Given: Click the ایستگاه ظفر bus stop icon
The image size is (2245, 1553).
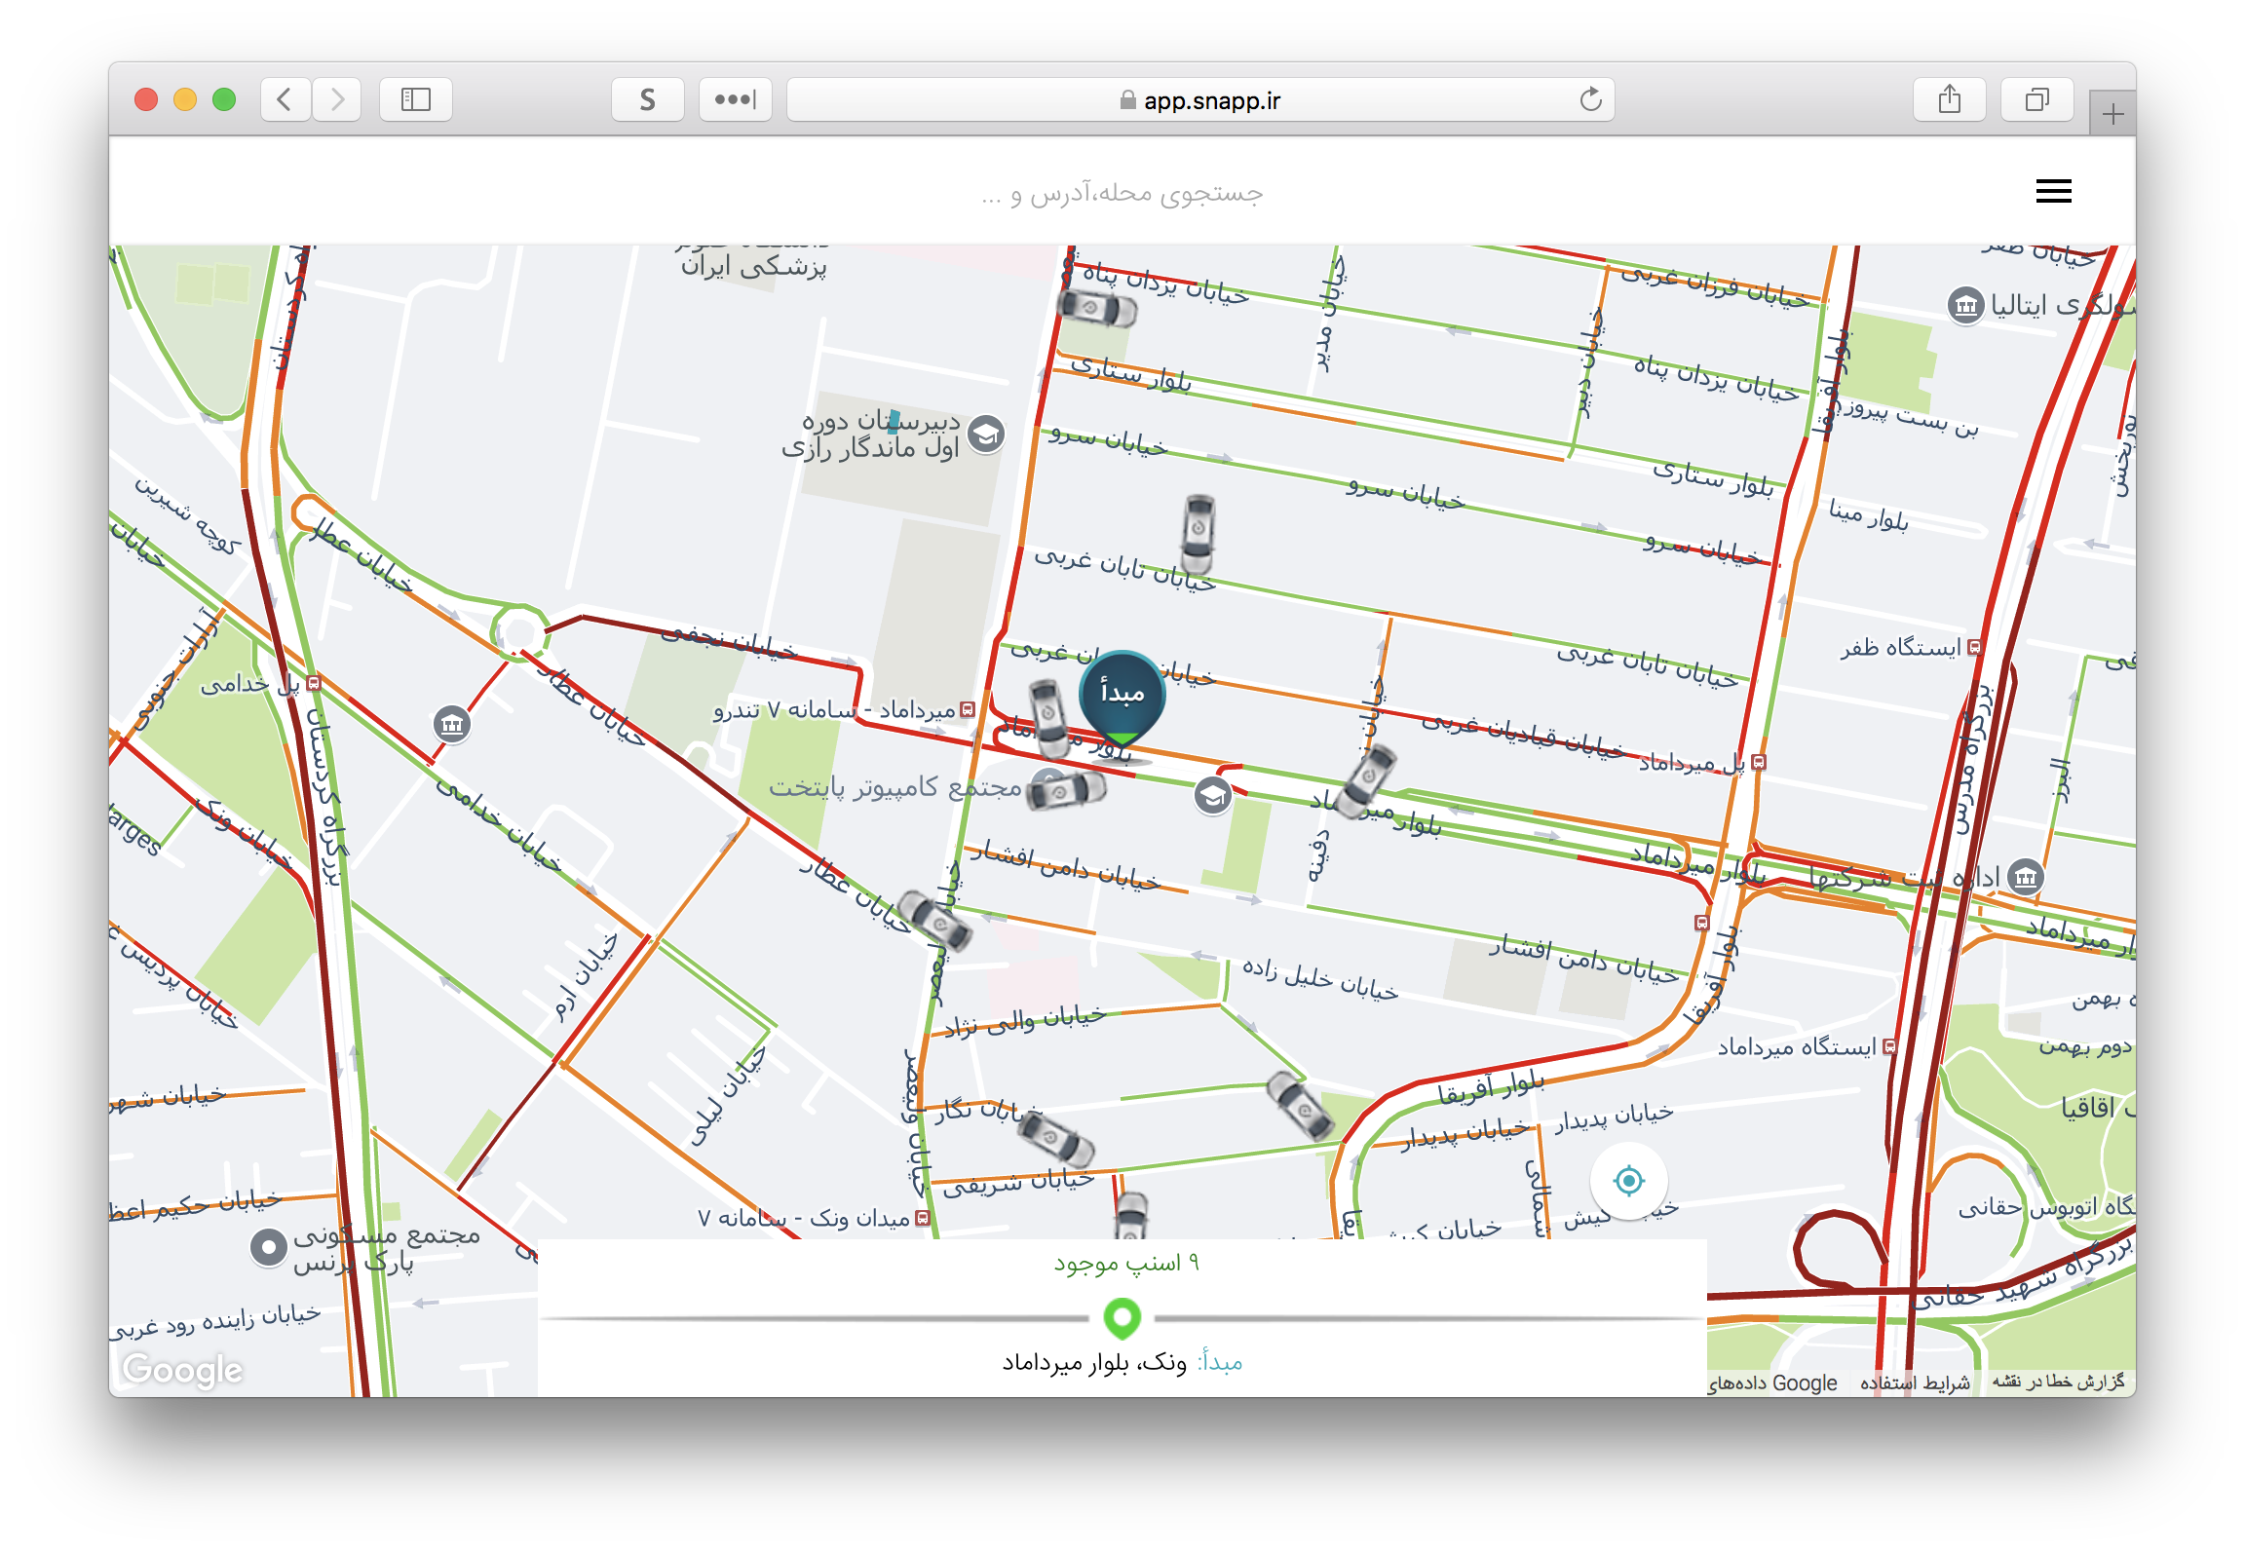Looking at the screenshot, I should pyautogui.click(x=1974, y=647).
